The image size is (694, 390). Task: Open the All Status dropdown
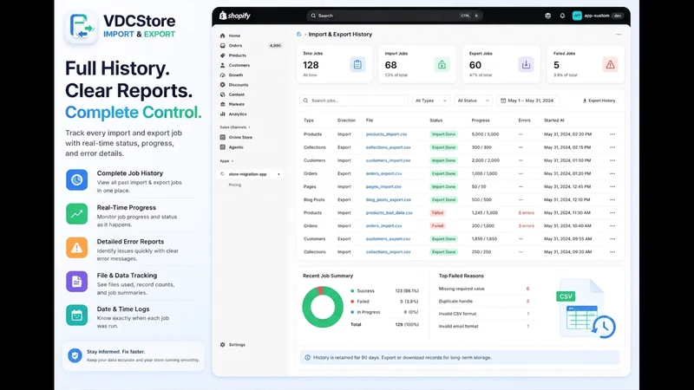pos(473,101)
